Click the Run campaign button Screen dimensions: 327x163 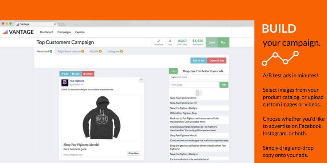click(223, 42)
